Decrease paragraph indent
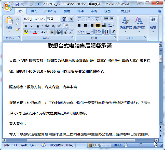The height and width of the screenshot is (150, 165). [x=106, y=19]
